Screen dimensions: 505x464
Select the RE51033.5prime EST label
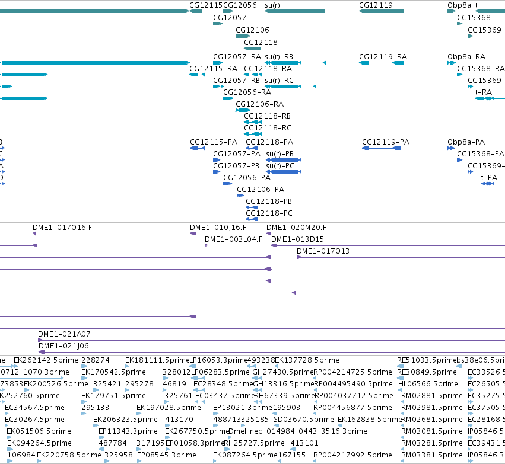(x=427, y=360)
